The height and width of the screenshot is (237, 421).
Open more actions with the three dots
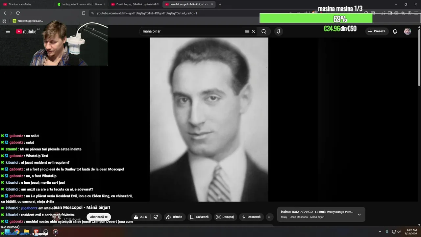click(x=270, y=217)
